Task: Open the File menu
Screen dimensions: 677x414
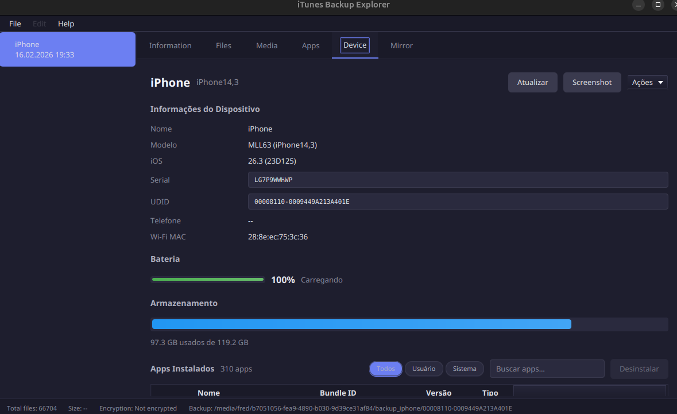Action: coord(15,24)
